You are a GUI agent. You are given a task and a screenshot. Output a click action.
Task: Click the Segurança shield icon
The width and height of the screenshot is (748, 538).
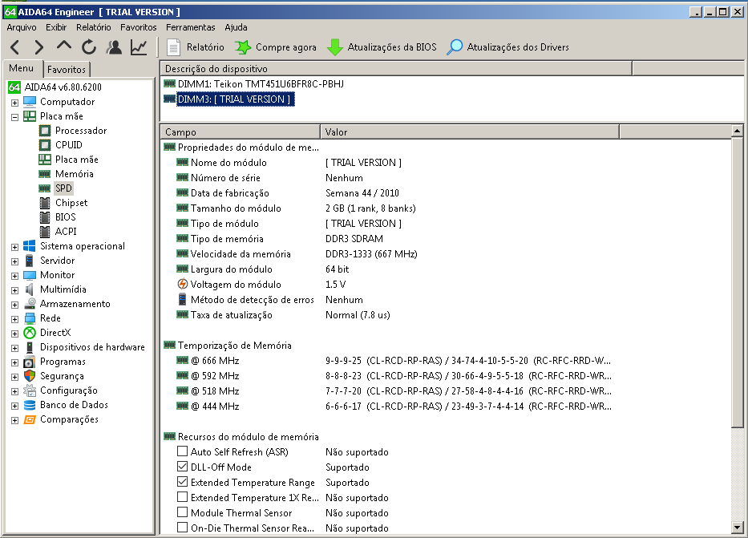30,376
